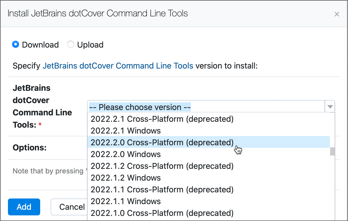Open the JetBrains dotCover Command Line Tools link

point(118,66)
